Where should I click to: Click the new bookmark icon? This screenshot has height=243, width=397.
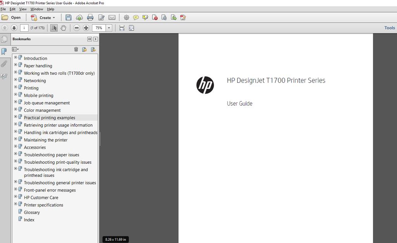84,49
